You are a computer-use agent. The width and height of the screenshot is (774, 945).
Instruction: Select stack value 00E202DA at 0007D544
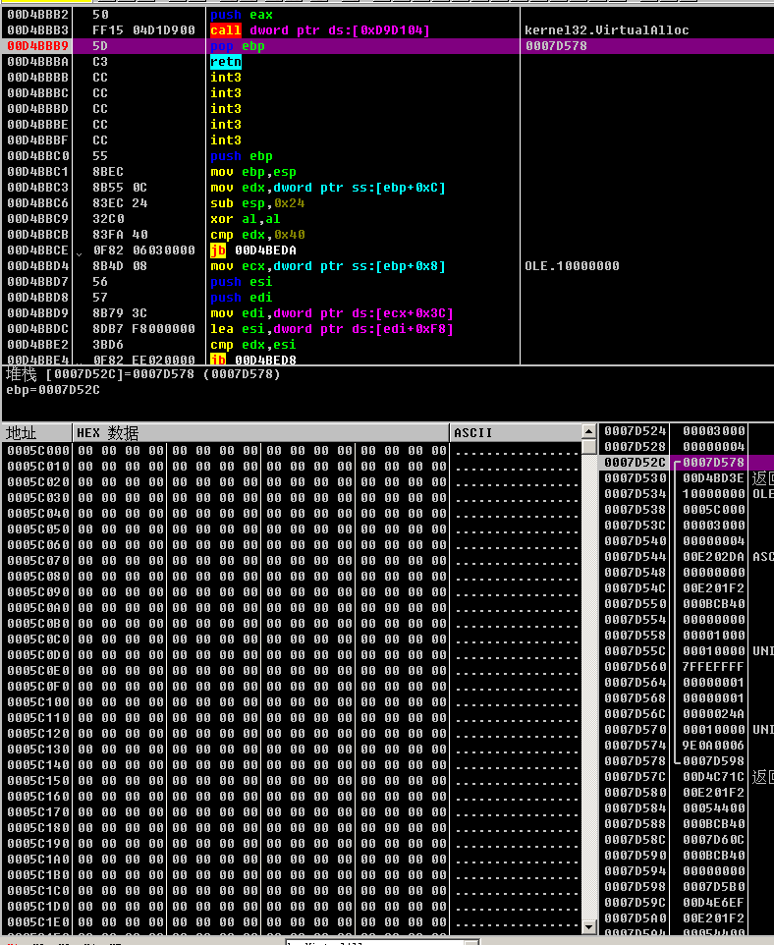point(714,557)
